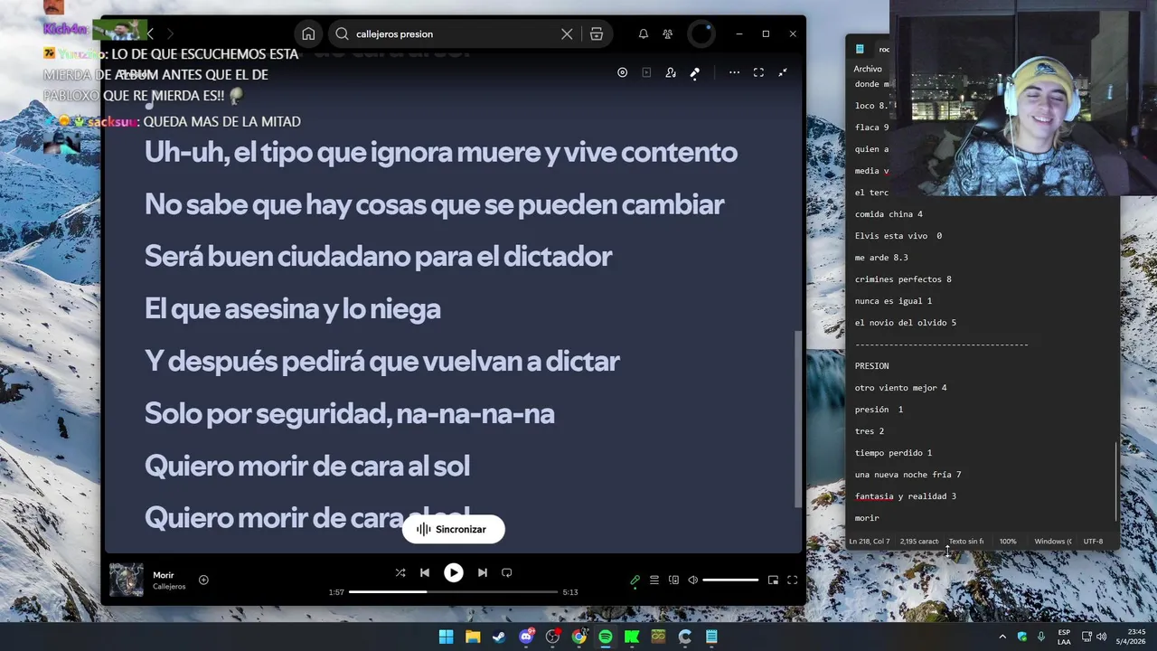Open Friend Activity icon in Spotify
This screenshot has width=1157, height=651.
[x=667, y=33]
